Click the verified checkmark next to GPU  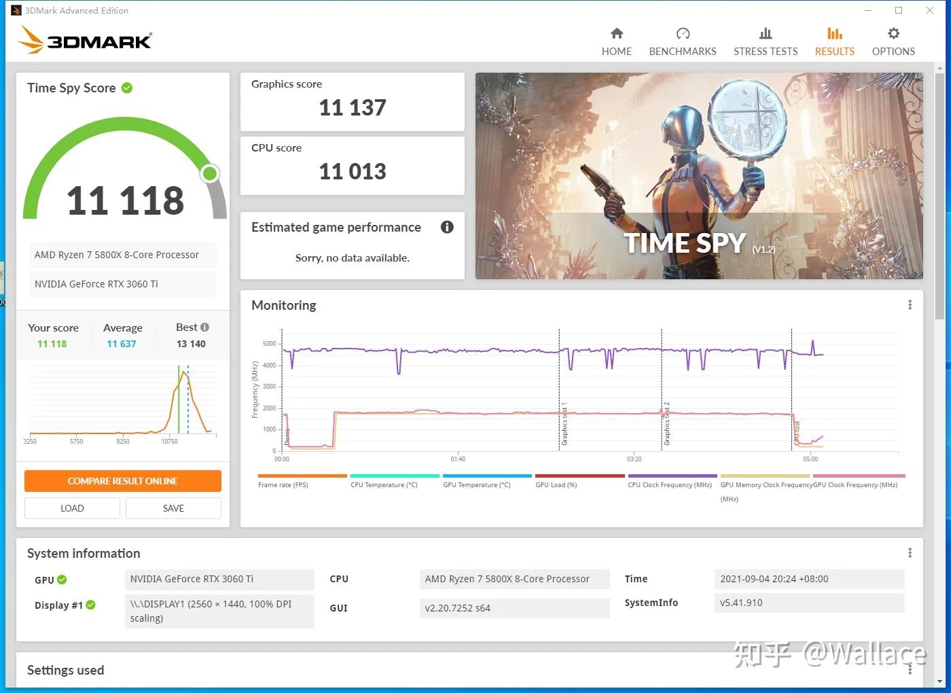(x=62, y=580)
